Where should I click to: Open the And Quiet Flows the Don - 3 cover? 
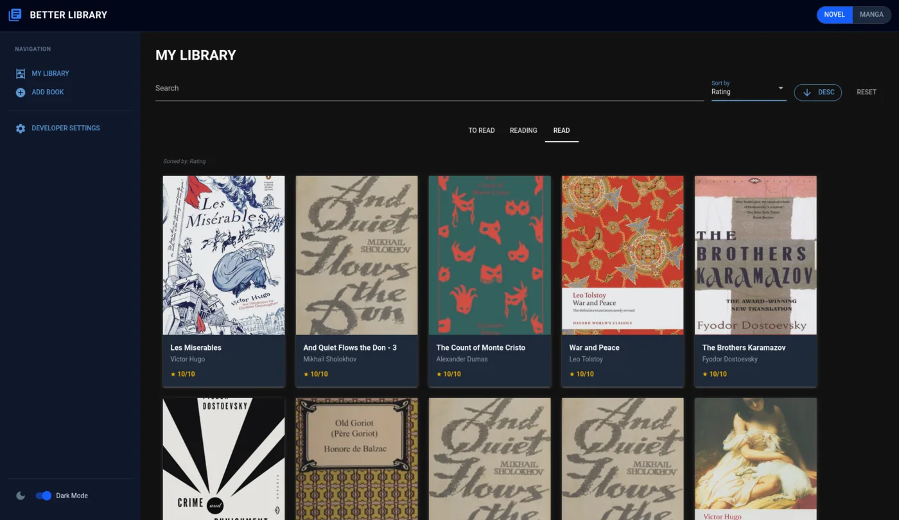coord(356,256)
